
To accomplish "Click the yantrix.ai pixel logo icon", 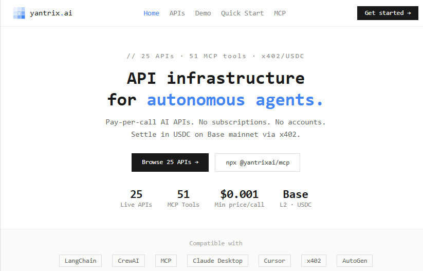I will click(x=19, y=13).
